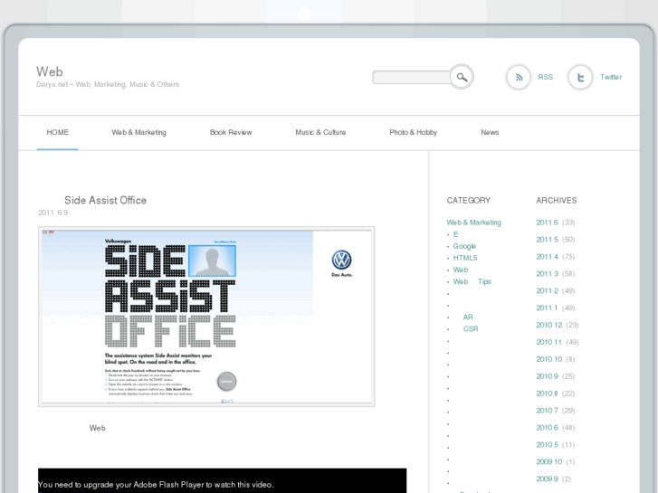Open the Web & Marketing menu tab
The height and width of the screenshot is (493, 658).
138,133
